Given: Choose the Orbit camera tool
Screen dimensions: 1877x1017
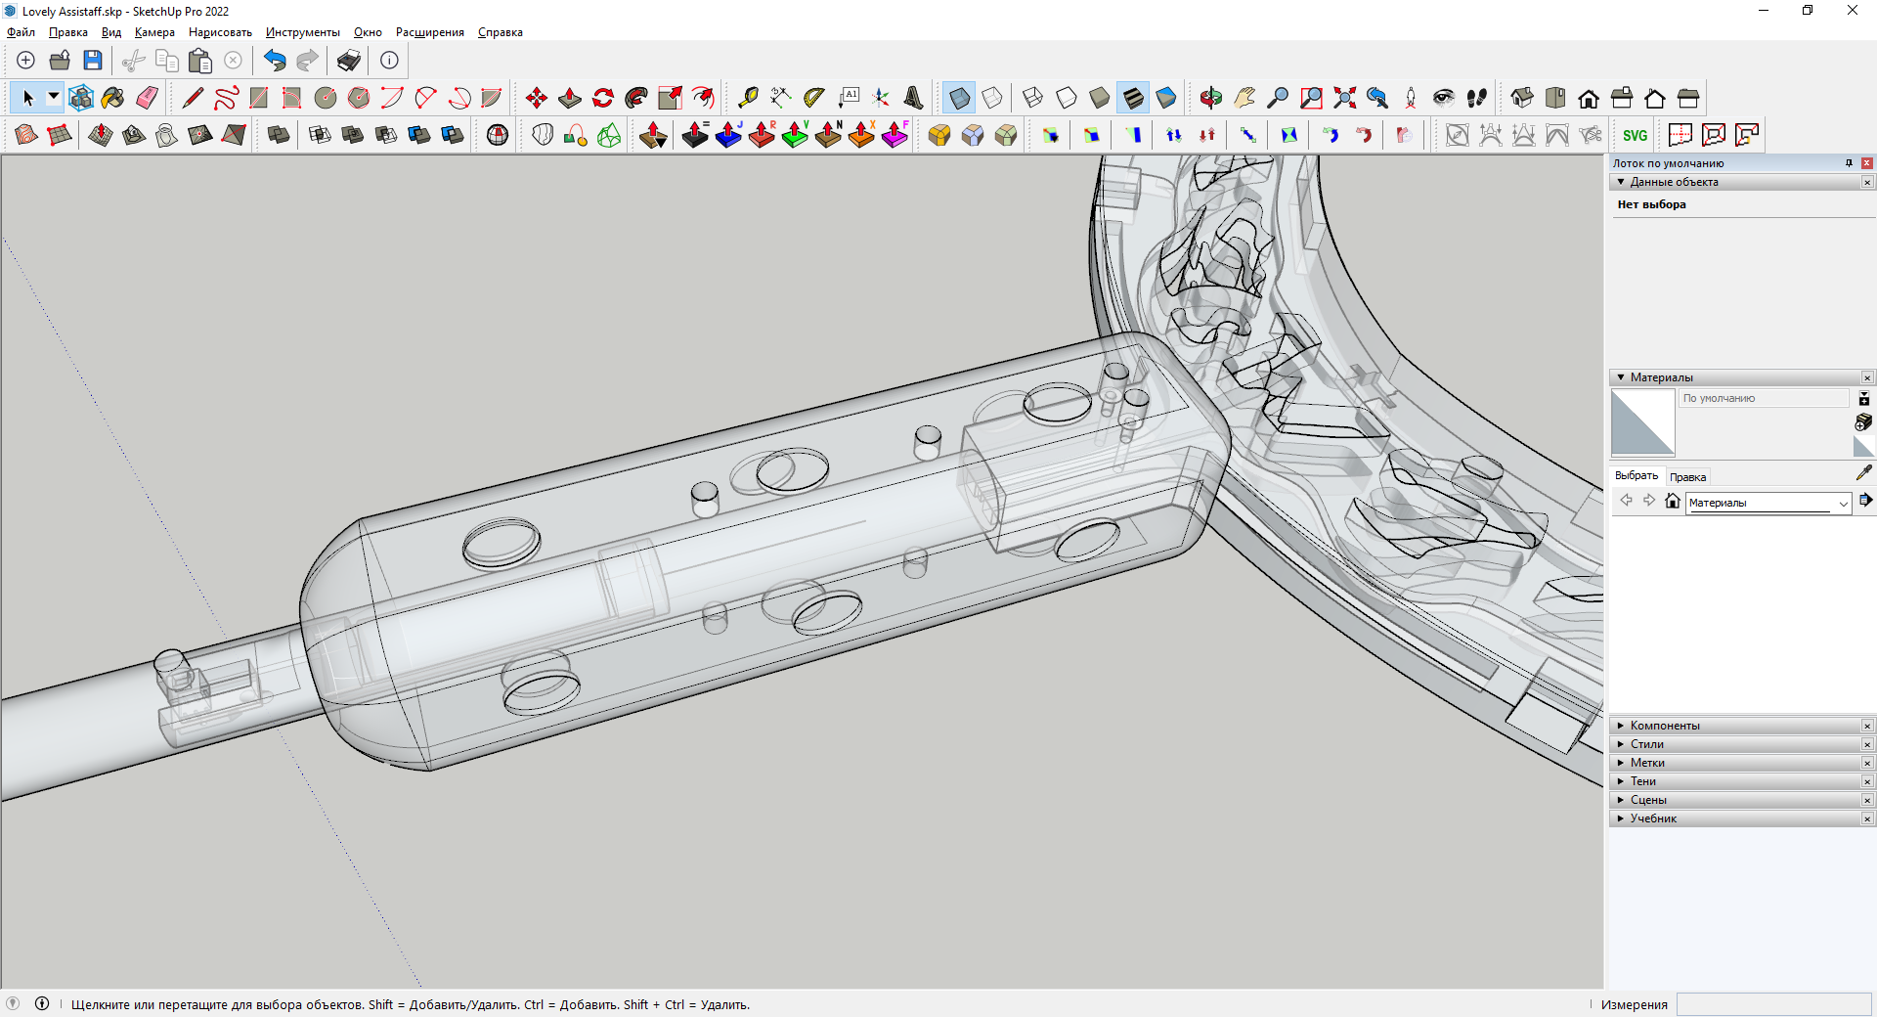Looking at the screenshot, I should (x=1210, y=98).
